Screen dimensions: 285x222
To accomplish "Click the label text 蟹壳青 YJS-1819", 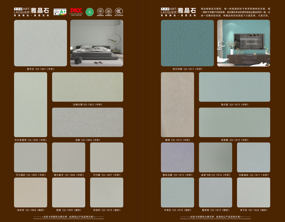I will pos(211,210).
